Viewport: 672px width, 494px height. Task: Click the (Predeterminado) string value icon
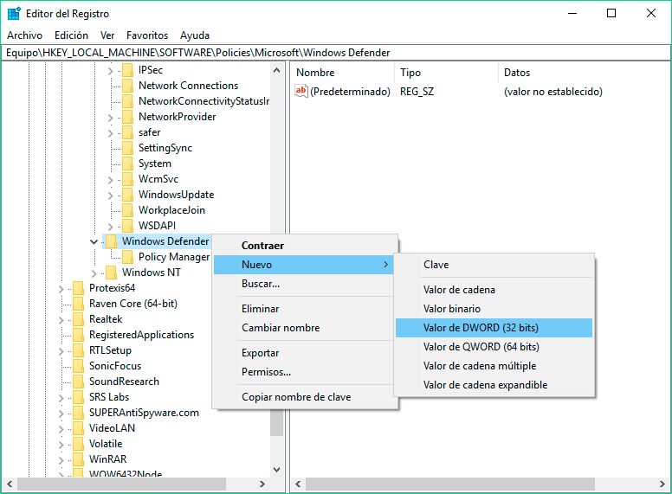(x=301, y=91)
